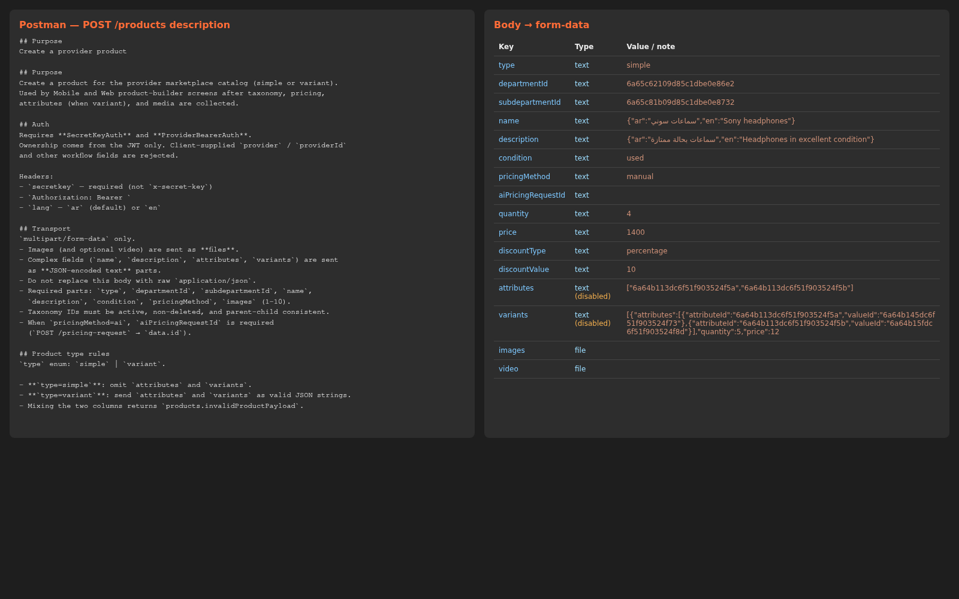Select the 'condition' key
This screenshot has width=959, height=599.
(515, 158)
